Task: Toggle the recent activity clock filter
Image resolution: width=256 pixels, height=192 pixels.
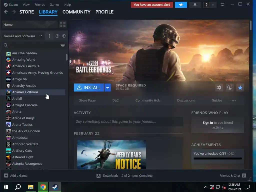Action: point(57,36)
